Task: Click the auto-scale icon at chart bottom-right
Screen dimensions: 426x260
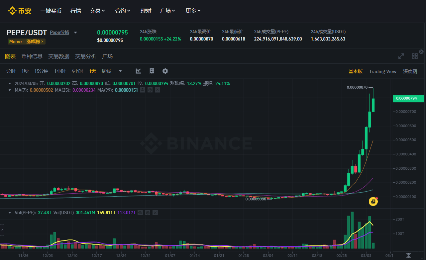Action: (x=409, y=255)
